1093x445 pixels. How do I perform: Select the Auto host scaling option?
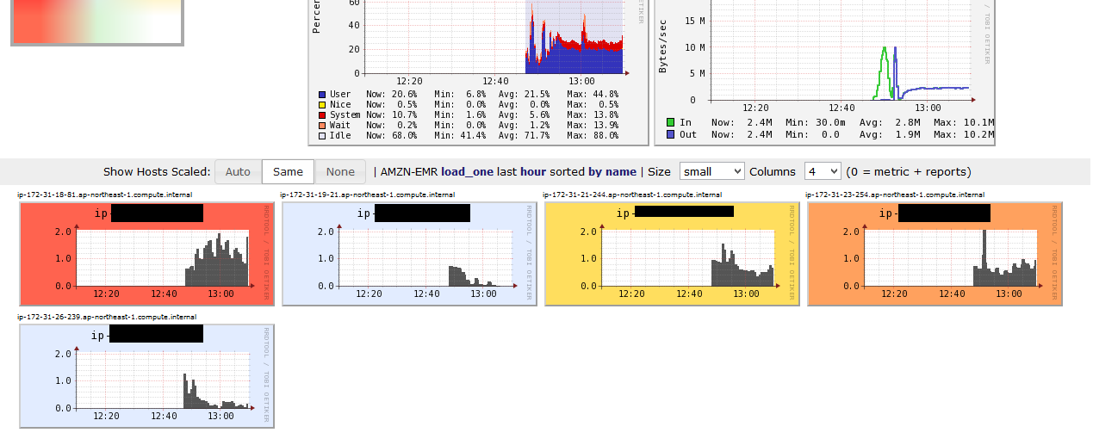(x=238, y=172)
